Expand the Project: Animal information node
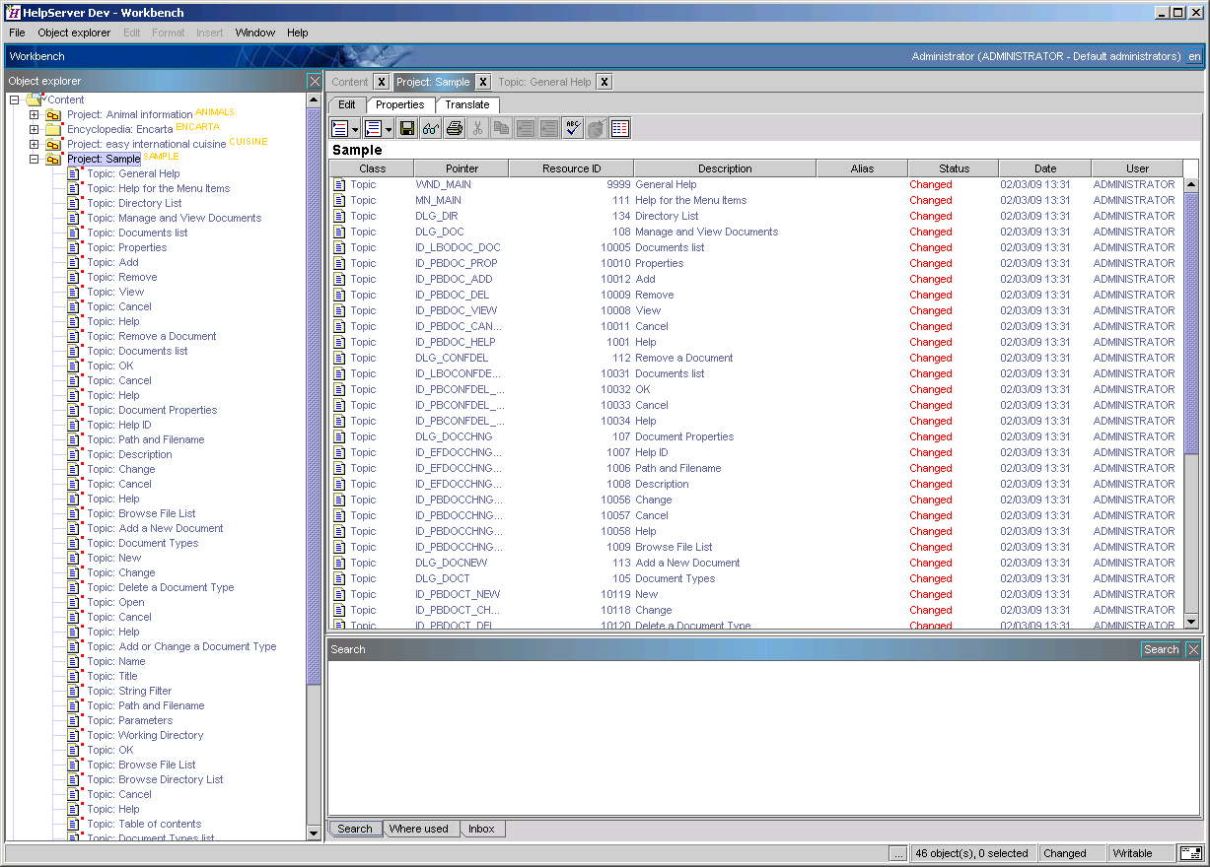1210x867 pixels. coord(34,114)
